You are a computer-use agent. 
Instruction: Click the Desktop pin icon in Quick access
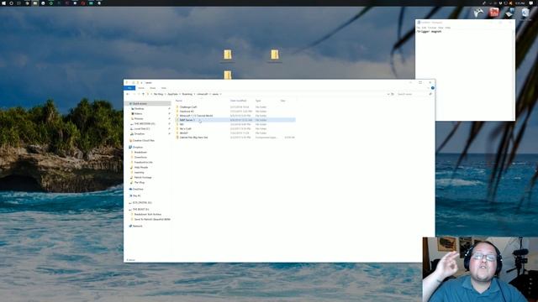(169, 108)
